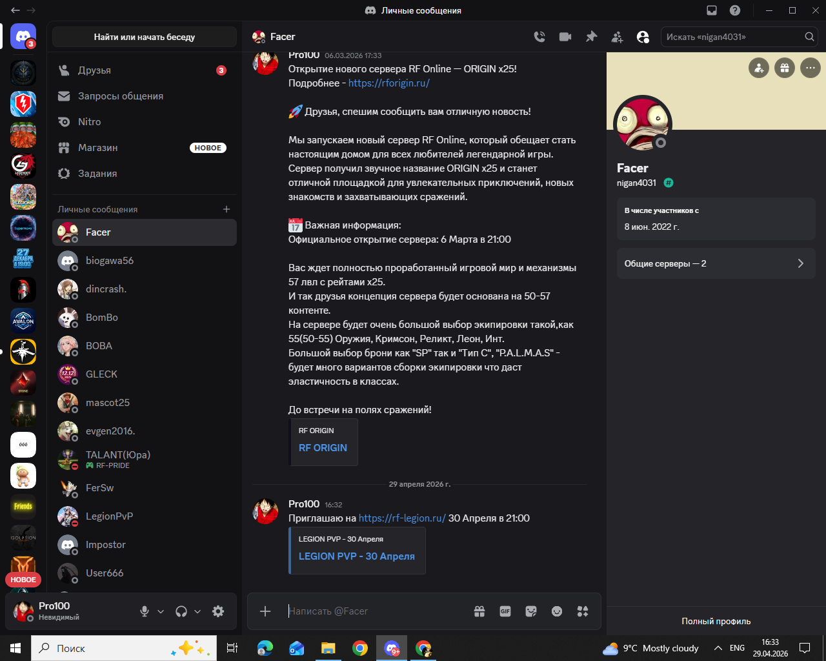Open Discord help question mark icon
The height and width of the screenshot is (661, 826).
735,10
